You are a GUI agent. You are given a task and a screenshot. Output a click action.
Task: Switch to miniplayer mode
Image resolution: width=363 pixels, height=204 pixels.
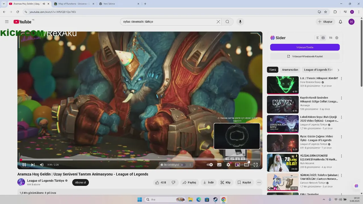tap(237, 165)
